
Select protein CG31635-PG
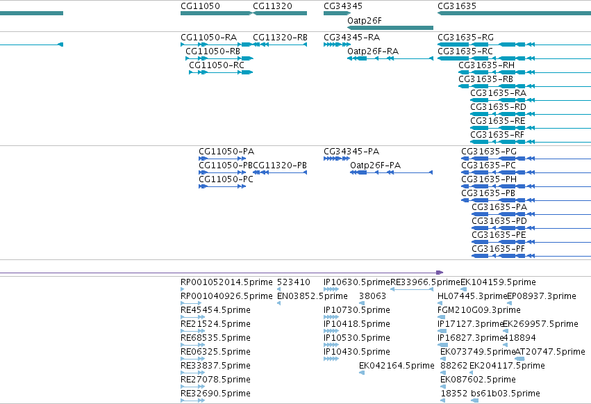click(x=526, y=159)
